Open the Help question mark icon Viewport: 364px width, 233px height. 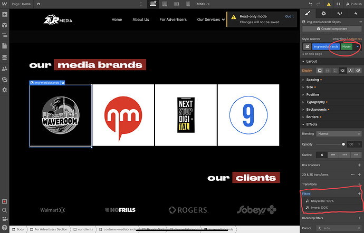click(4, 228)
